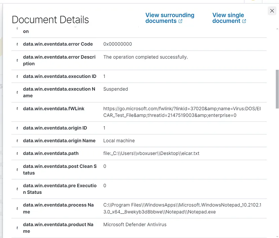Click the string icon beside origin Name field
The height and width of the screenshot is (238, 279).
pos(17,141)
